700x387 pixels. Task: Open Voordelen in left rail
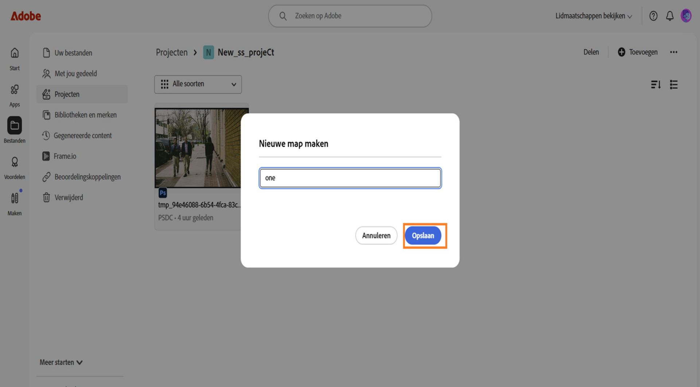[x=15, y=168]
